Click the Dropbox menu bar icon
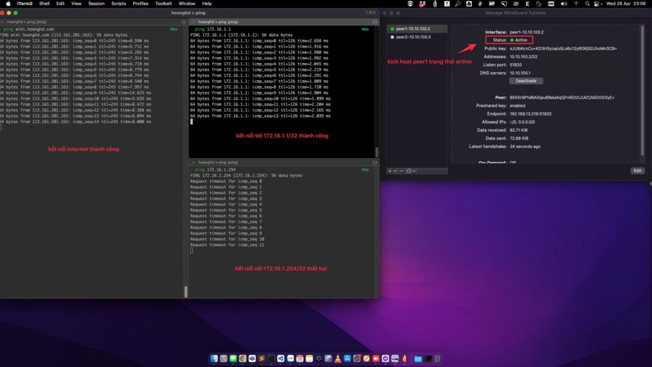The width and height of the screenshot is (652, 367). tap(423, 3)
